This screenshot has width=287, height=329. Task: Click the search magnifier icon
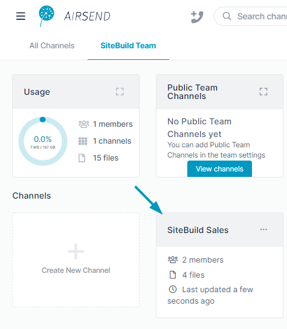click(x=227, y=16)
